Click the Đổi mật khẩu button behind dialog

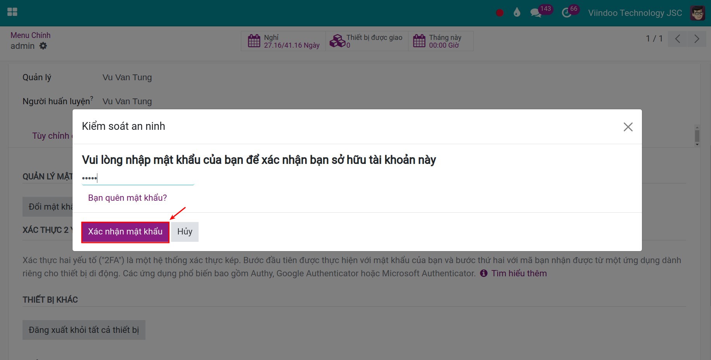[48, 207]
